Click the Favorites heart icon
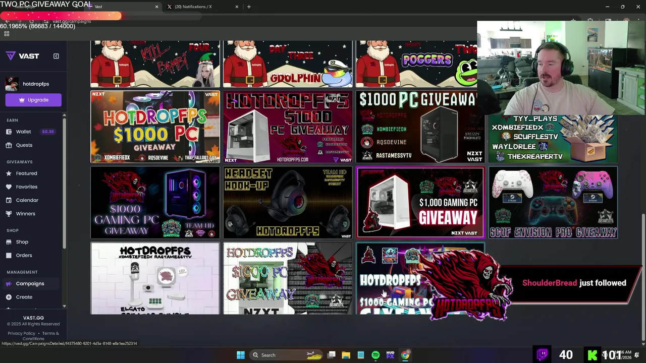Screen dimensions: 646x363 point(9,187)
